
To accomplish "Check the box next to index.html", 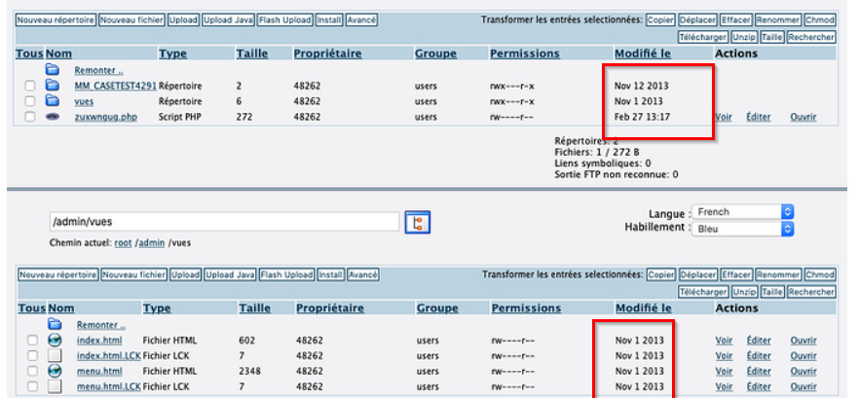I will (x=32, y=341).
